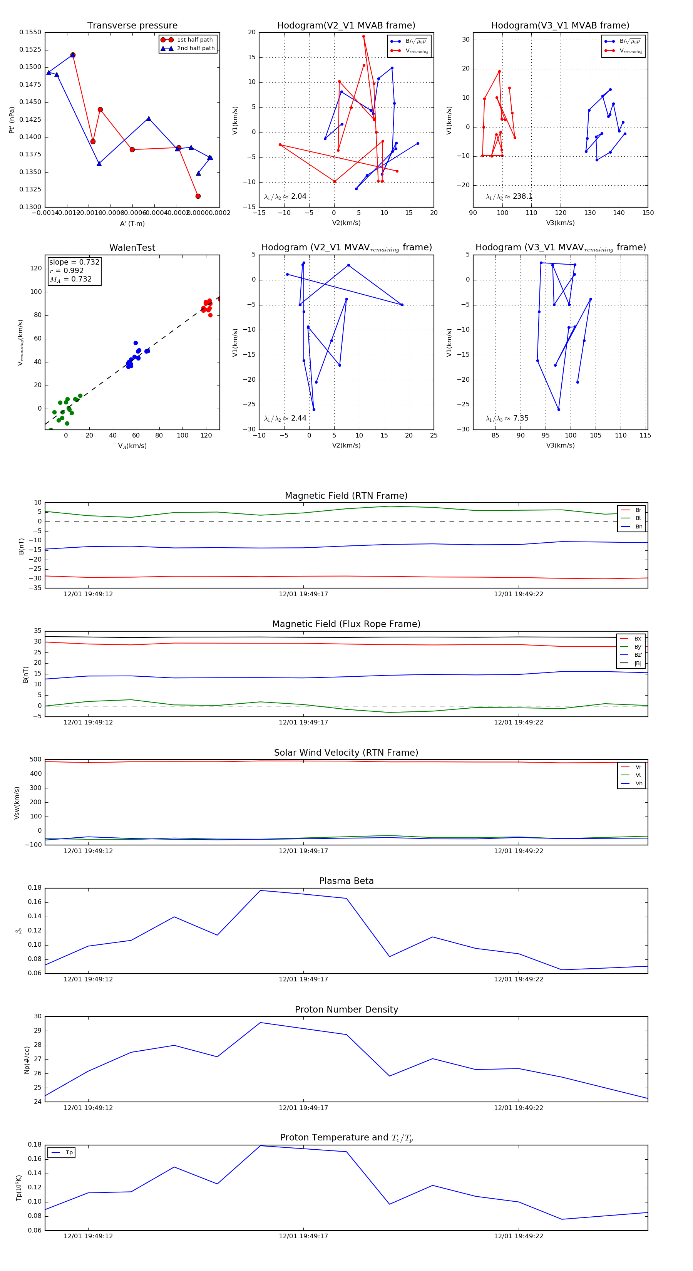Click the λ1/λ3 ≈ 238.1 annotation
This screenshot has width=693, height=1271.
point(509,196)
